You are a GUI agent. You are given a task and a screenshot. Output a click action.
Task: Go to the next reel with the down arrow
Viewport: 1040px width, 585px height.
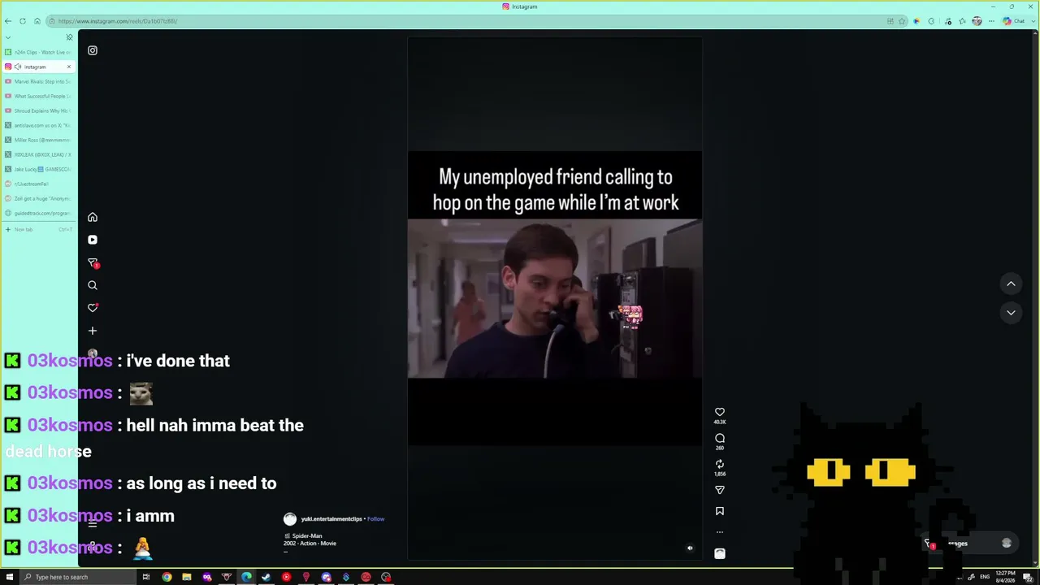pos(1011,313)
